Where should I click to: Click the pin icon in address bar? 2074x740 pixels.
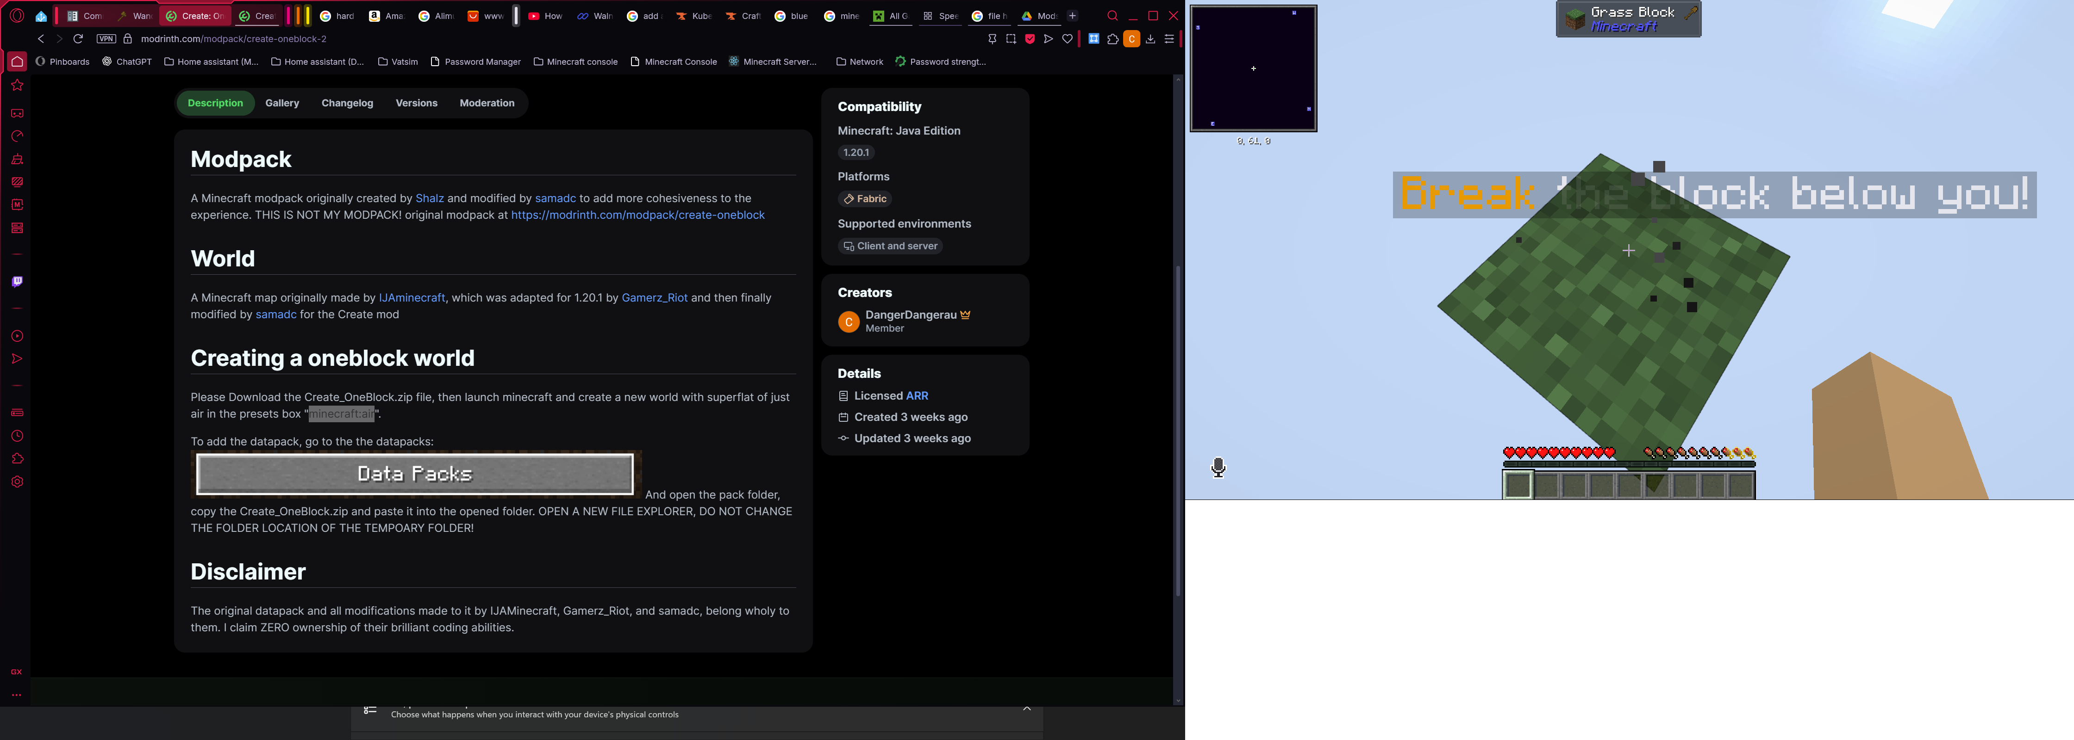coord(992,38)
